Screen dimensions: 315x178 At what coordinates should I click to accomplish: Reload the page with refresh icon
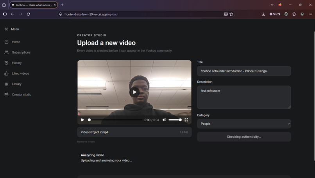click(x=28, y=14)
